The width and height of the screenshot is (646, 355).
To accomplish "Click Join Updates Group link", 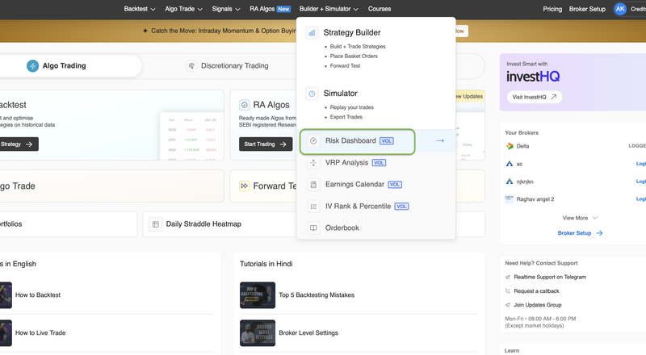I will 537,305.
